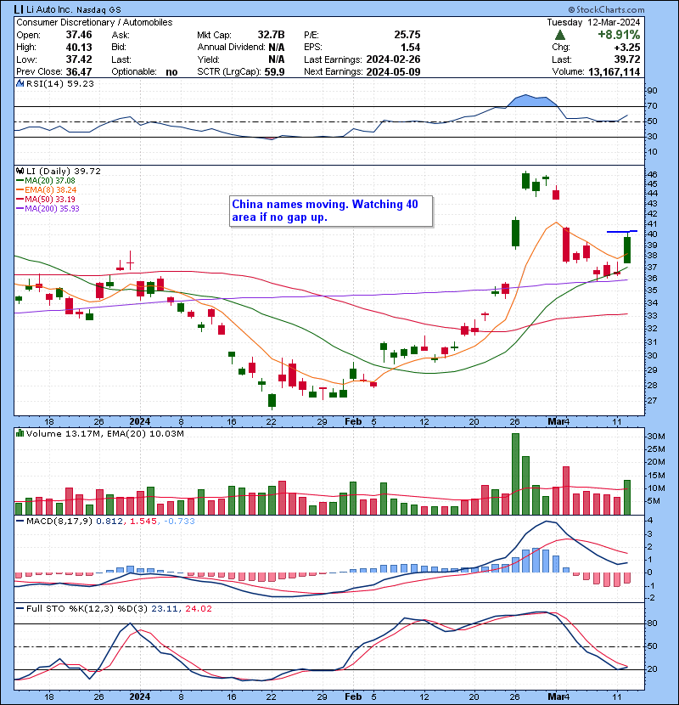Click the Last Earnings date 2024-02-26
Image resolution: width=679 pixels, height=705 pixels.
click(x=393, y=59)
